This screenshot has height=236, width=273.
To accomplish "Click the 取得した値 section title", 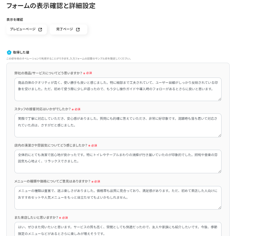I will tap(21, 52).
